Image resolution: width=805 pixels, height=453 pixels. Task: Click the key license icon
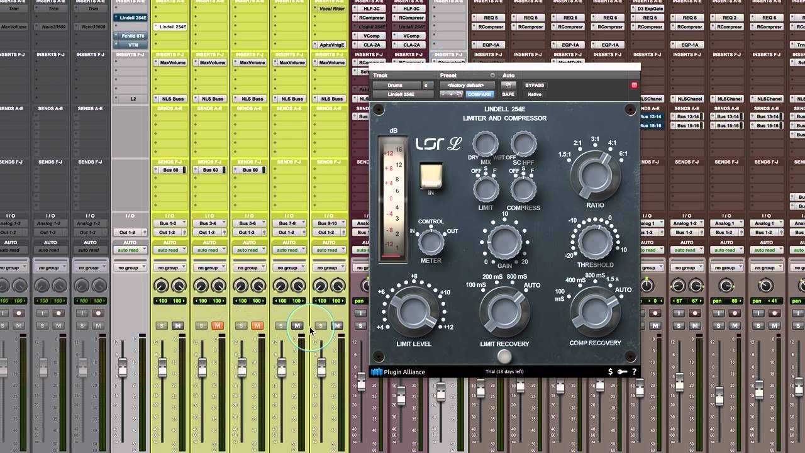pyautogui.click(x=622, y=372)
